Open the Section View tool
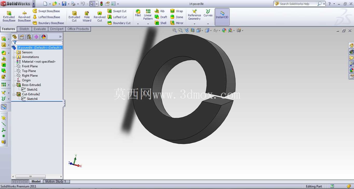The height and width of the screenshot is (189, 354). [x=193, y=30]
